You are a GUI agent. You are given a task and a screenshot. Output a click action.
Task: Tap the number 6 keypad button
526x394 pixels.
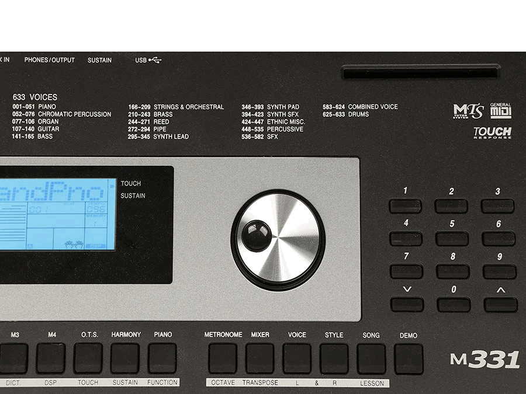(499, 239)
